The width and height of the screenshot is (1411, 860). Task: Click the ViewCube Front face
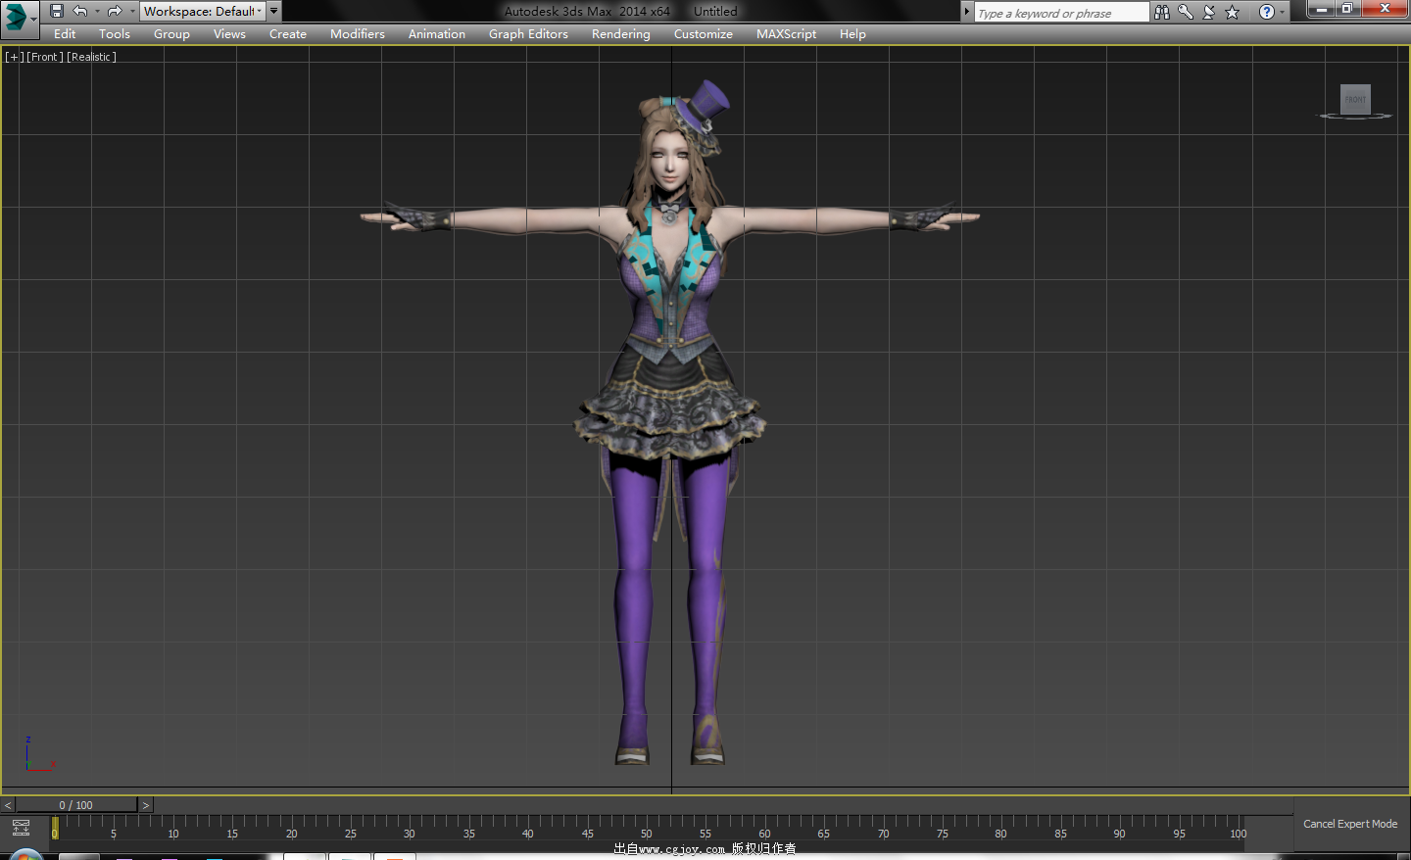click(x=1355, y=99)
